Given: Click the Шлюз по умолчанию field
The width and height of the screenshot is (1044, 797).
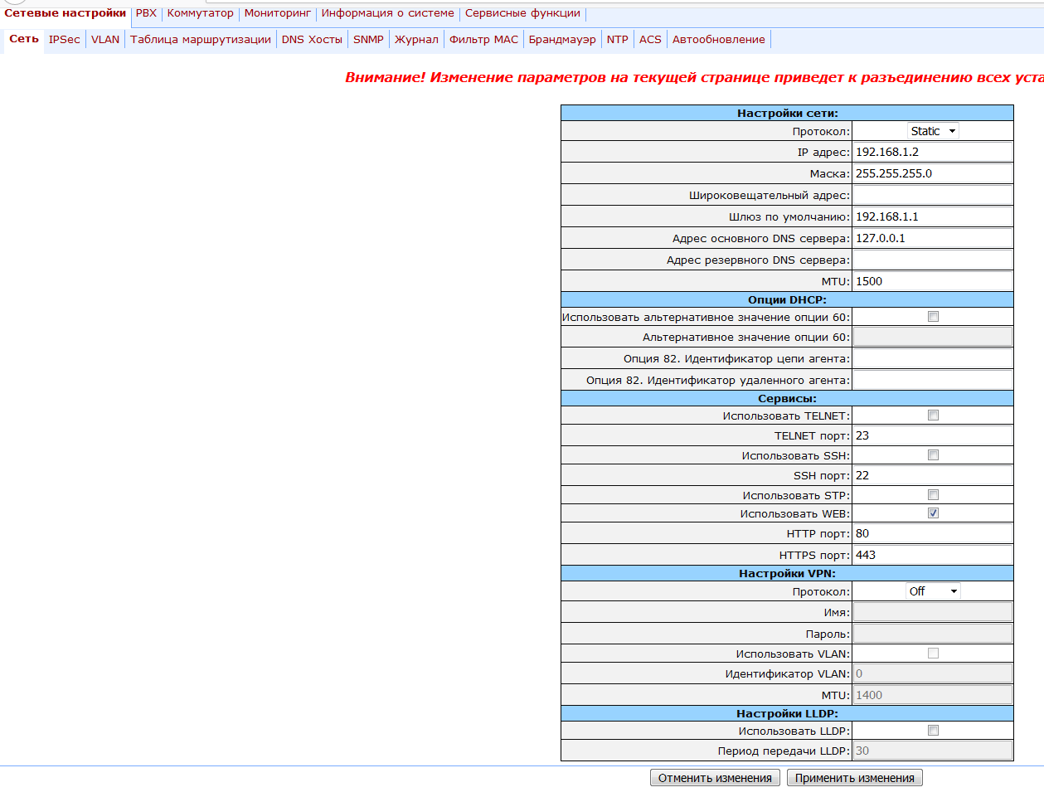Looking at the screenshot, I should click(x=933, y=216).
